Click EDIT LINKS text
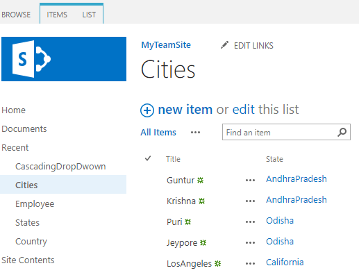Screen dimensions: 359x275 point(253,46)
